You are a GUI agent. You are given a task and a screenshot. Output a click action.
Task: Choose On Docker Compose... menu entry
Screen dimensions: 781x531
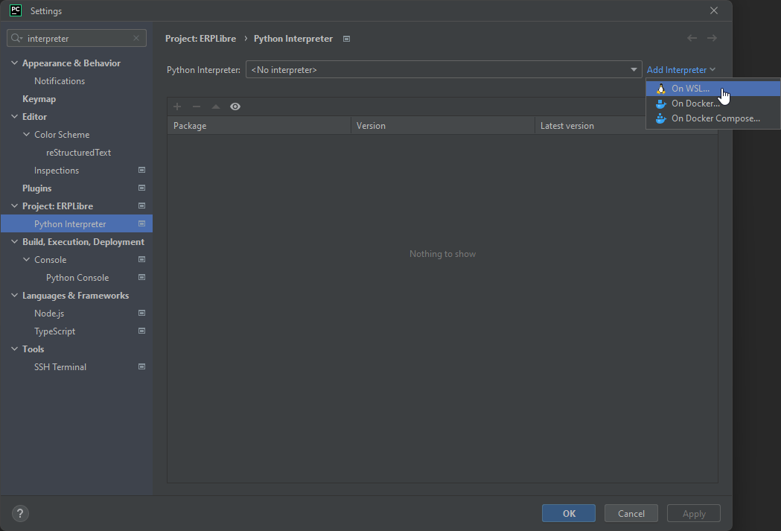click(713, 118)
